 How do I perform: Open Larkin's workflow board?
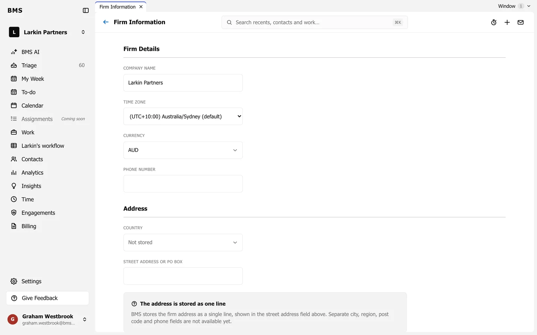[x=47, y=146]
